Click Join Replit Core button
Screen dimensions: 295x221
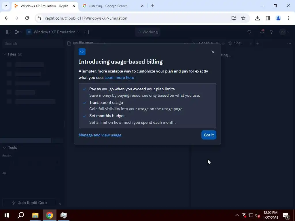(x=29, y=203)
